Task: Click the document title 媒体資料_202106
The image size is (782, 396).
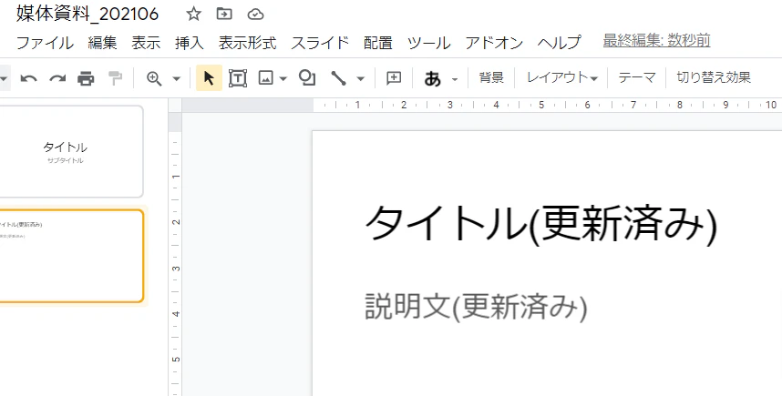Action: (x=87, y=14)
